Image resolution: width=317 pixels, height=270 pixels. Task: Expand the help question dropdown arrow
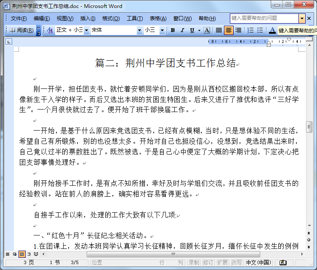(x=302, y=19)
